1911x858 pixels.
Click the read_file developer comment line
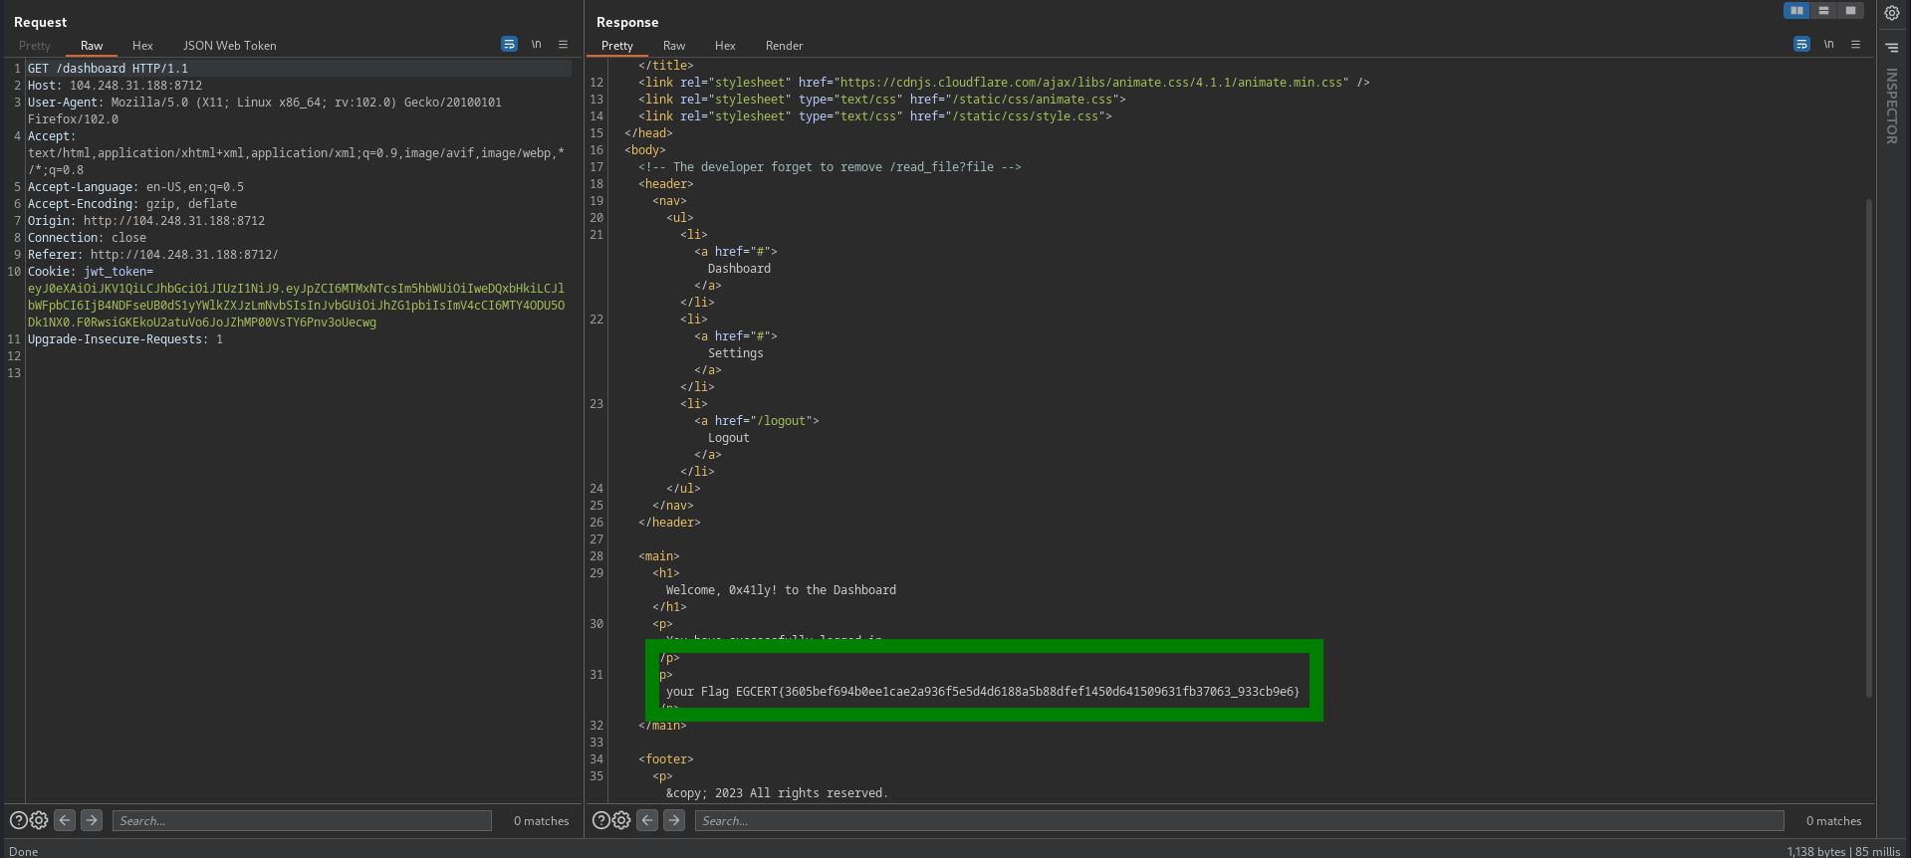click(830, 167)
